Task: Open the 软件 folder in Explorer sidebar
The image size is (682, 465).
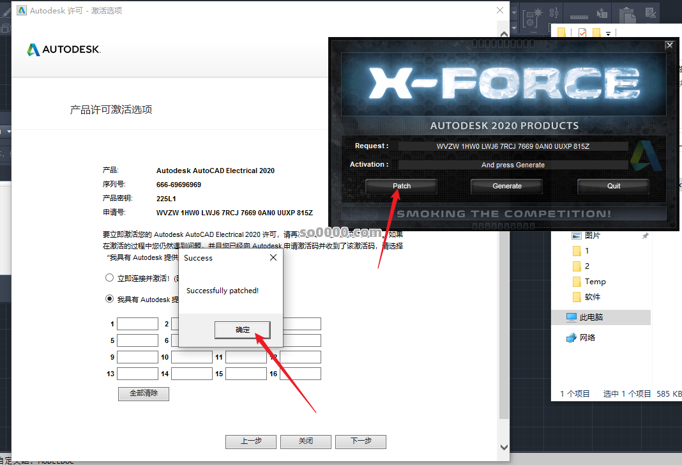Action: [x=587, y=297]
